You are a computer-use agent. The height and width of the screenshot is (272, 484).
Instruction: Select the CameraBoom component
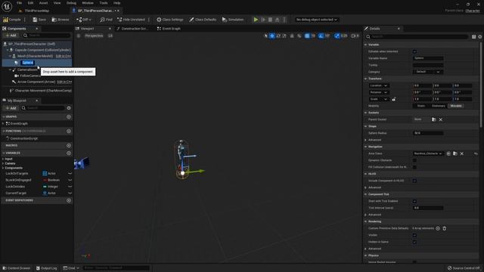pyautogui.click(x=27, y=70)
